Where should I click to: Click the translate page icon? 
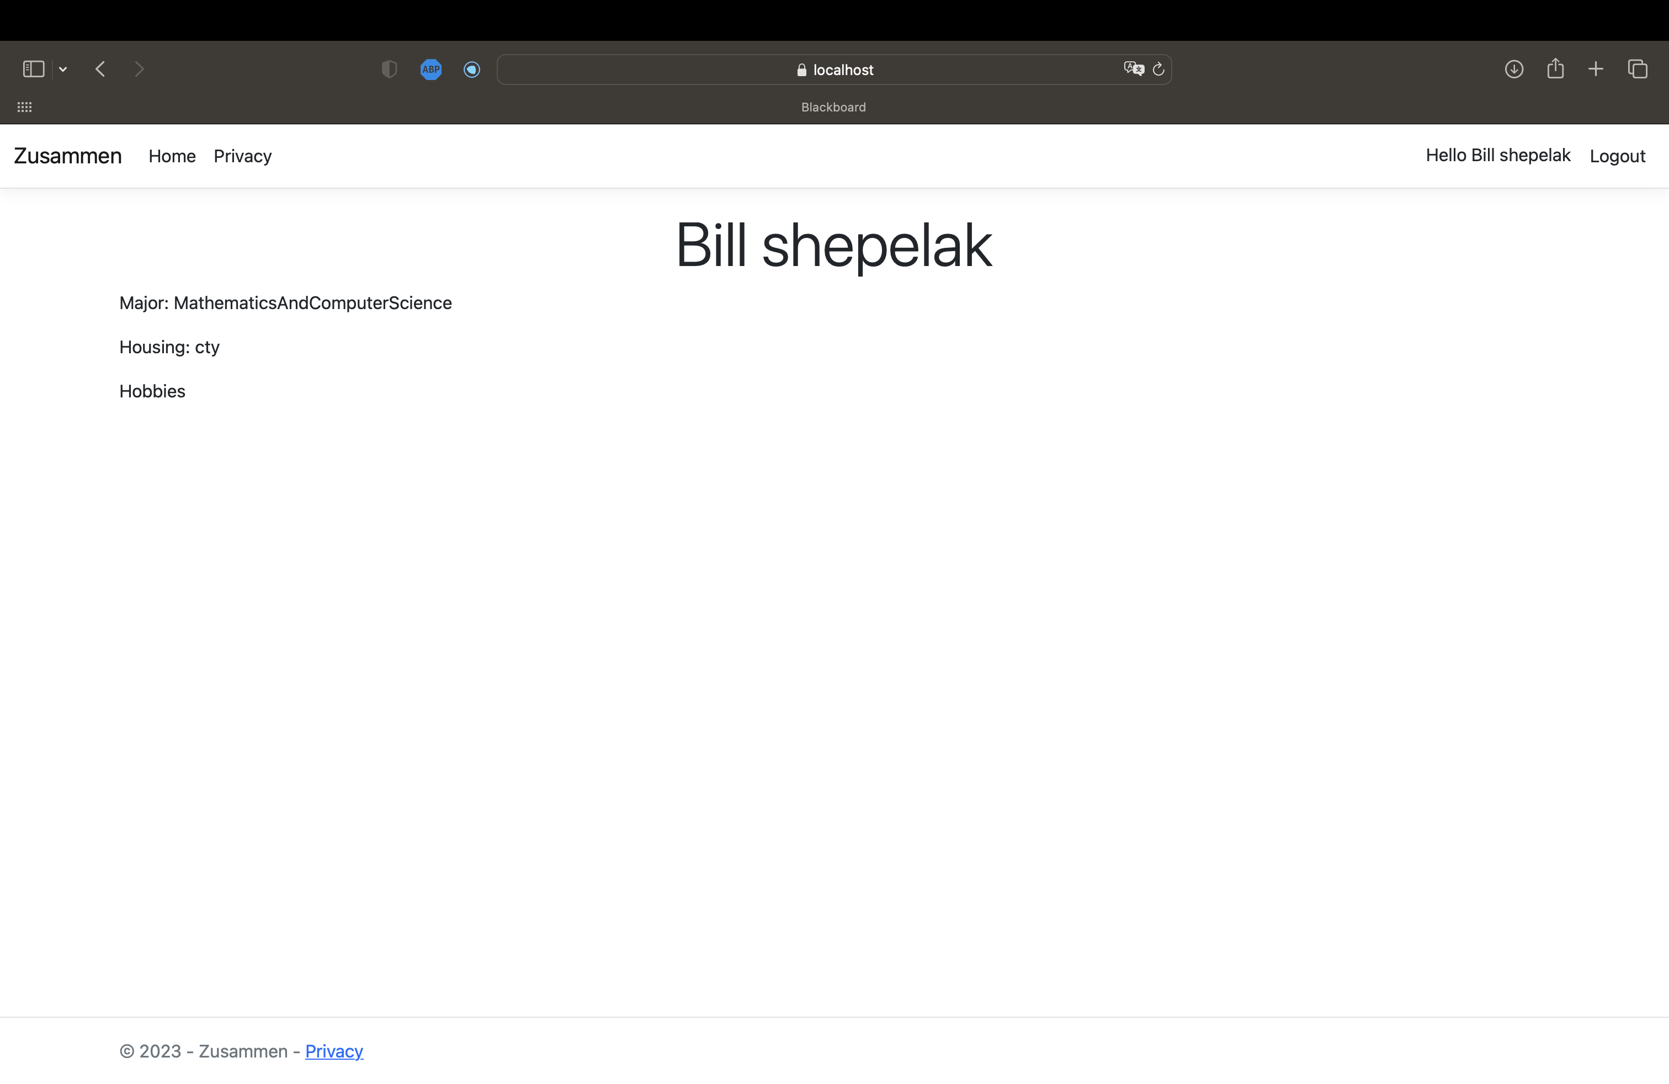click(1133, 68)
